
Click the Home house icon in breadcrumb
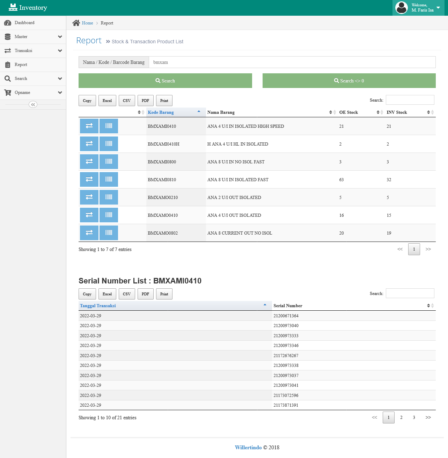76,23
